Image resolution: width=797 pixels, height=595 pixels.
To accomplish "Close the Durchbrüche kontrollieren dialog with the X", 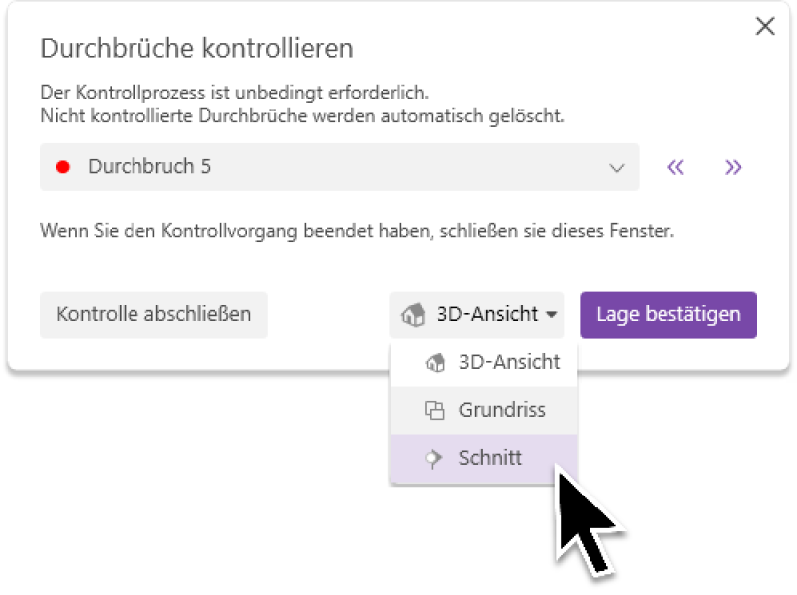I will [765, 27].
